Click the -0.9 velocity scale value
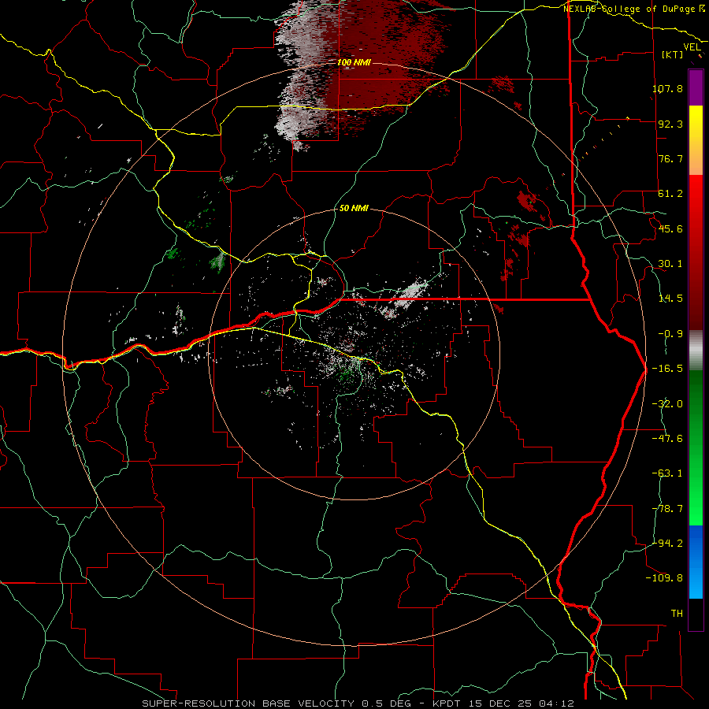 (670, 334)
